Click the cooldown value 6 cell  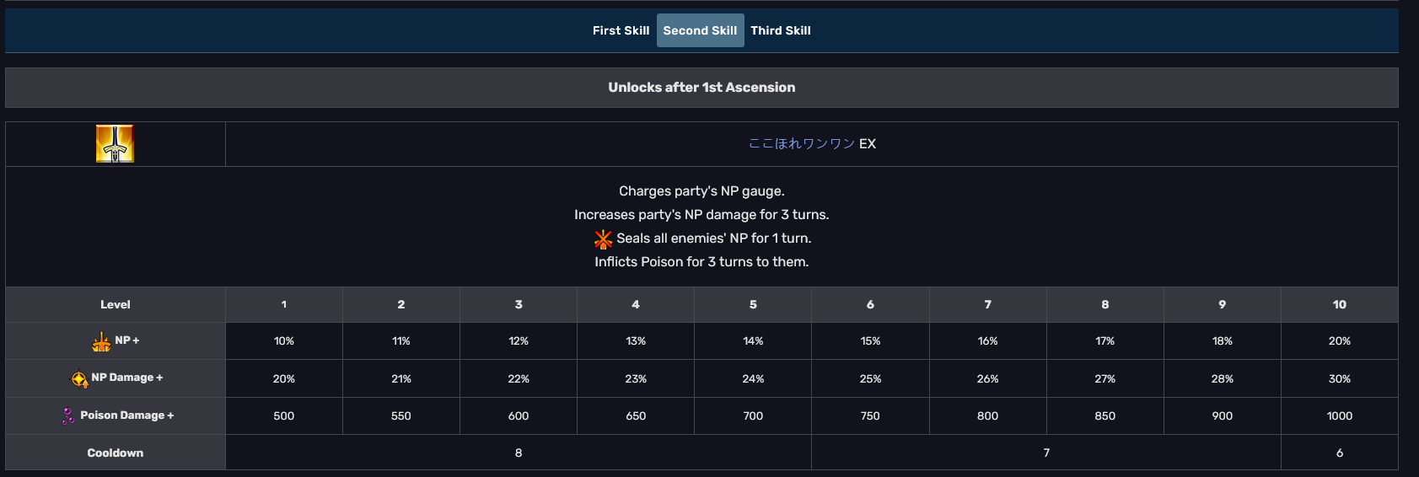tap(1340, 453)
